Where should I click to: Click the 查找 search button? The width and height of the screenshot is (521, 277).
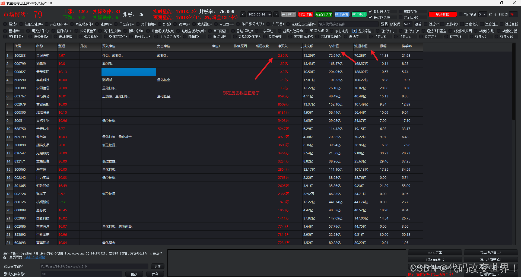384,24
